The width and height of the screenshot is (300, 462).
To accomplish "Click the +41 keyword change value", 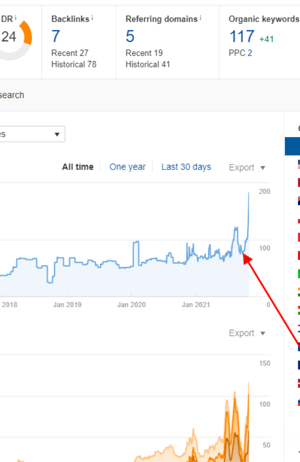I will pos(266,39).
